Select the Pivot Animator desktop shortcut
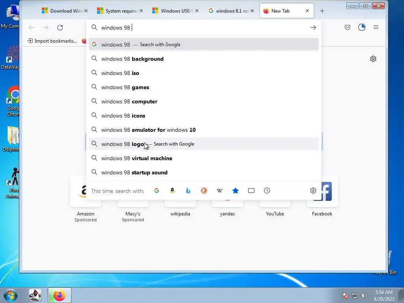The width and height of the screenshot is (404, 303). (x=13, y=183)
